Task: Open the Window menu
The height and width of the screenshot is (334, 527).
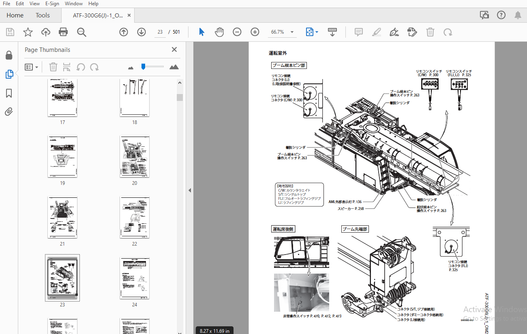Action: 74,4
